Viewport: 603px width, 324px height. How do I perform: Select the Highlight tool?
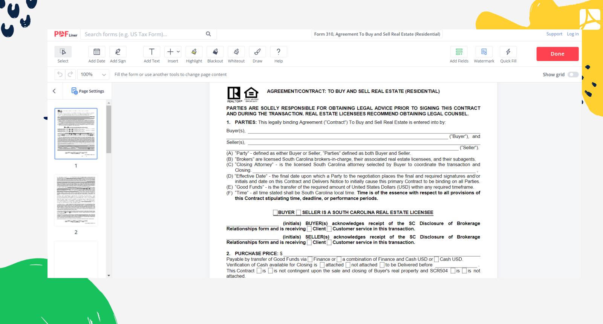pyautogui.click(x=194, y=55)
